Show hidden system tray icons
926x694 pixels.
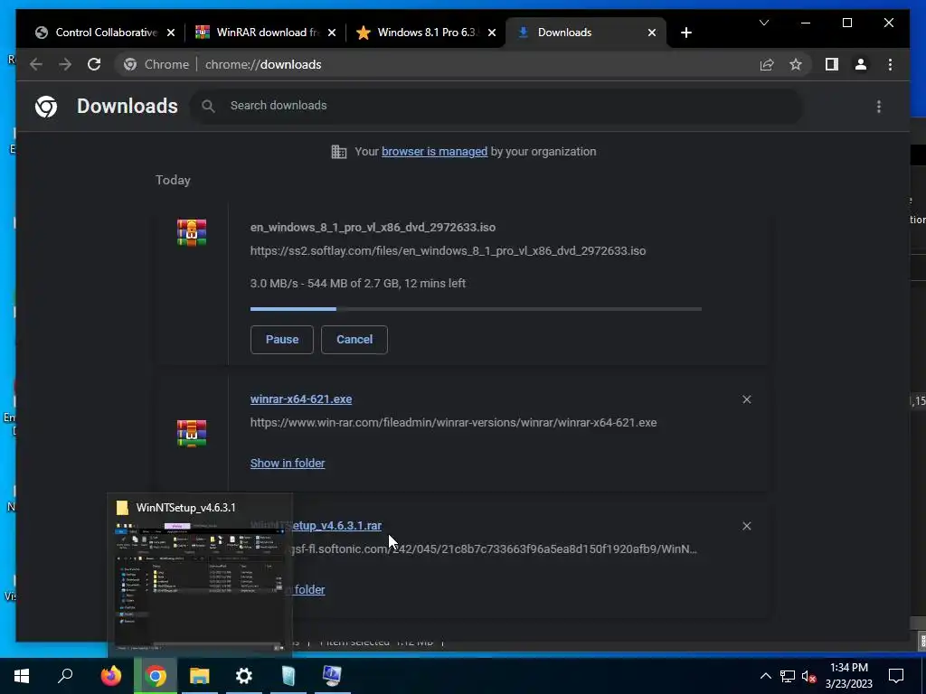[765, 676]
